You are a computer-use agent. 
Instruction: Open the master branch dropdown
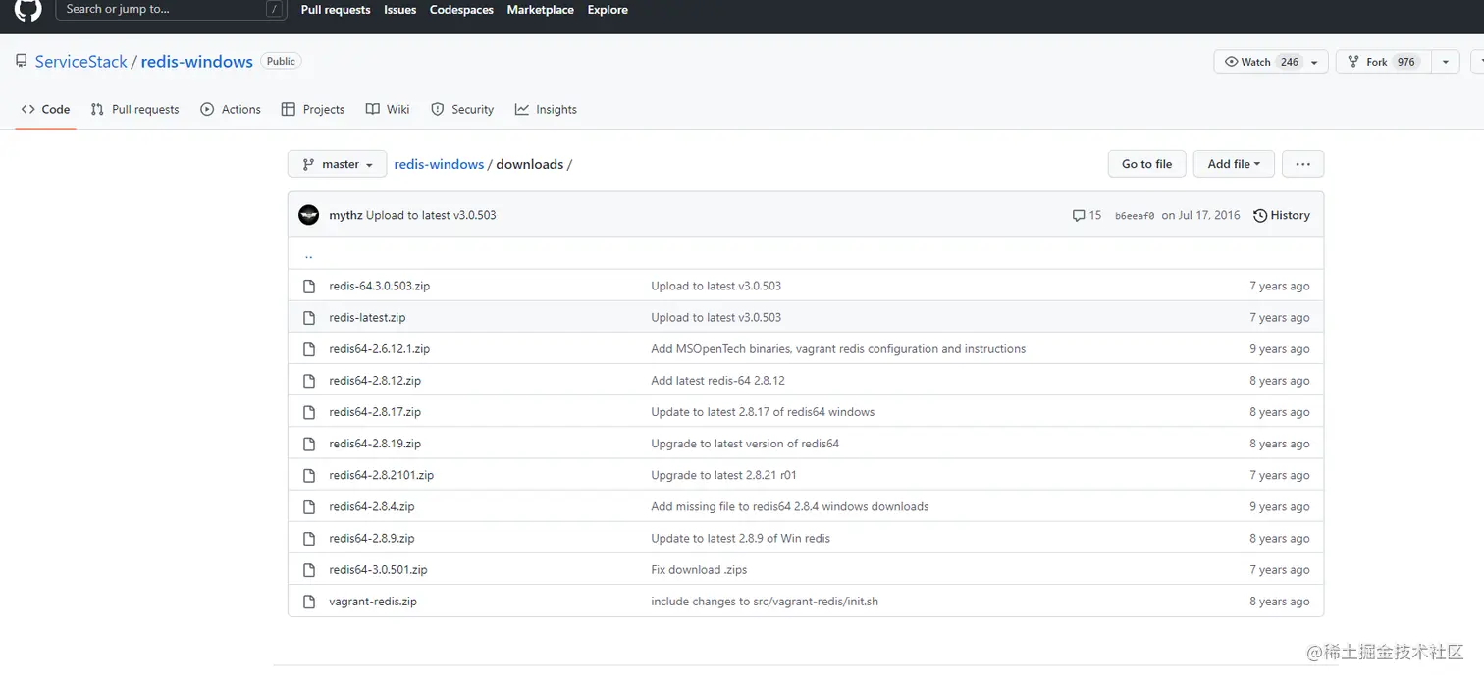pos(337,164)
